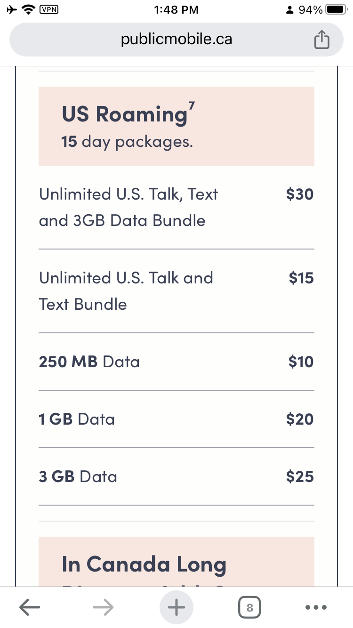353x628 pixels.
Task: Tap the 1:48 PM clock in the status bar
Action: point(176,9)
